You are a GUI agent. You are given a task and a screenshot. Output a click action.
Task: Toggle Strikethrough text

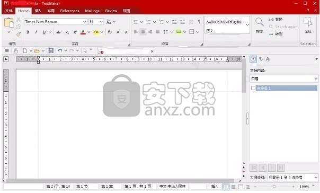58,32
